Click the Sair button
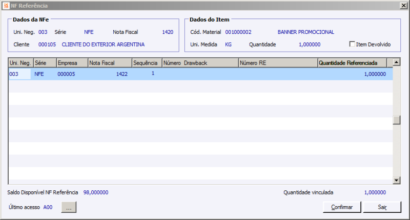 pyautogui.click(x=382, y=207)
